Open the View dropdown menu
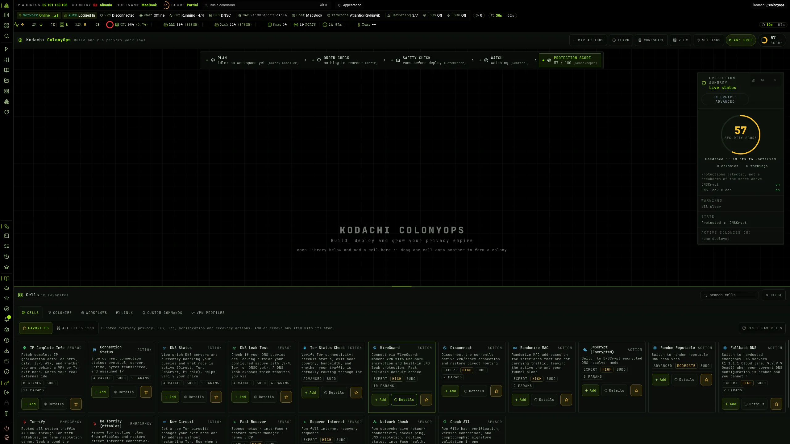This screenshot has width=790, height=444. [x=680, y=40]
